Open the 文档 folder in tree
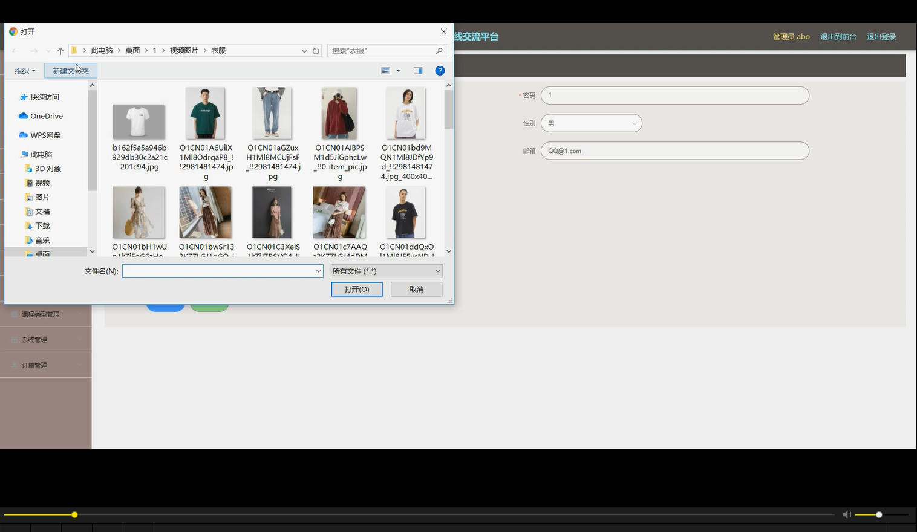Image resolution: width=917 pixels, height=532 pixels. click(x=38, y=212)
